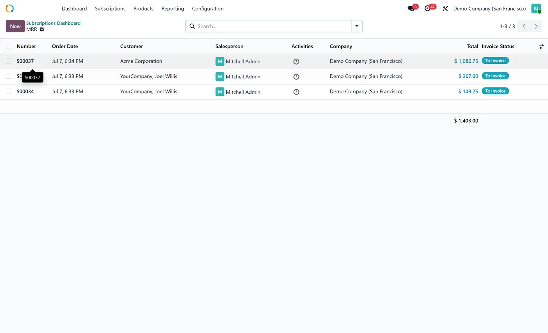Sort by the Order Date column header
This screenshot has height=333, width=548.
pyautogui.click(x=65, y=46)
